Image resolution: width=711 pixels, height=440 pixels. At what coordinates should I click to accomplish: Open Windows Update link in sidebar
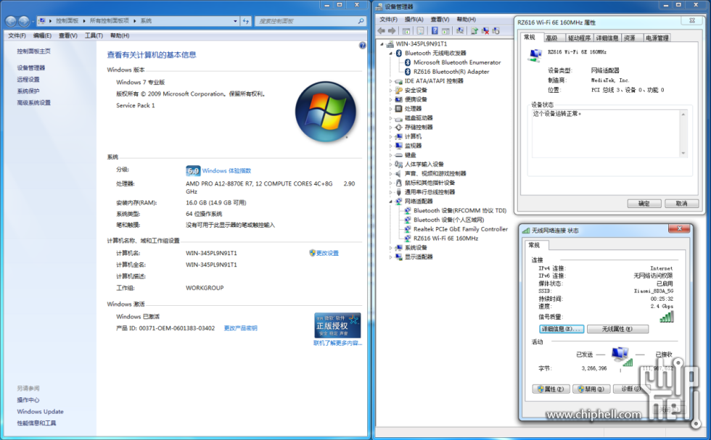(x=40, y=412)
